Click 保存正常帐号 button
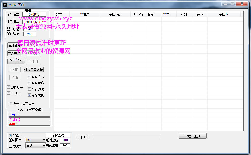 (34, 69)
